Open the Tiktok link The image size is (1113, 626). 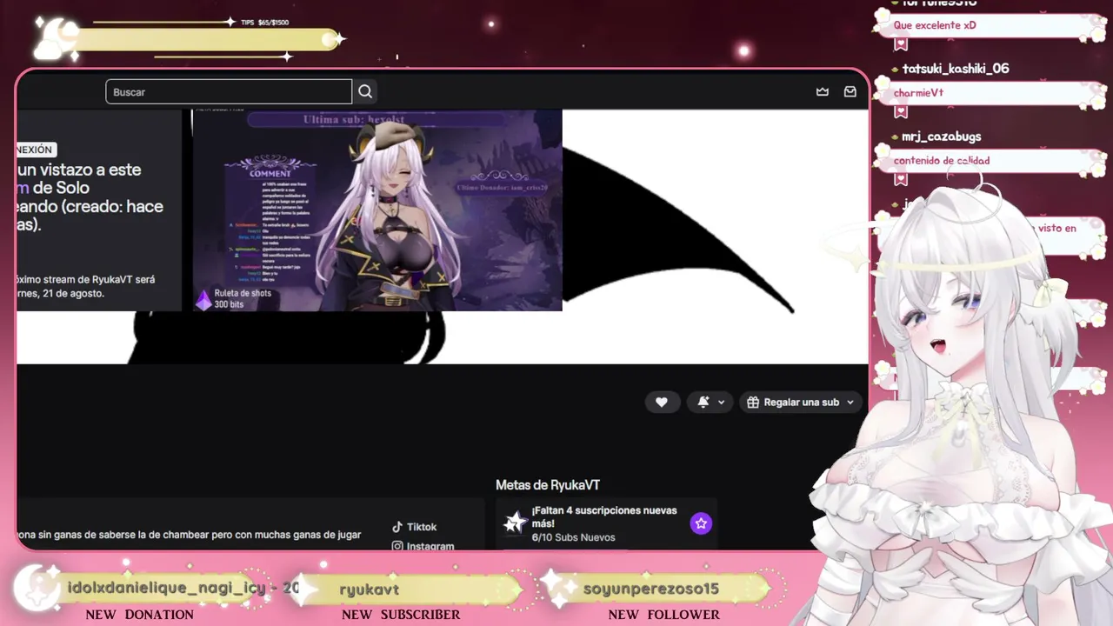pos(414,527)
